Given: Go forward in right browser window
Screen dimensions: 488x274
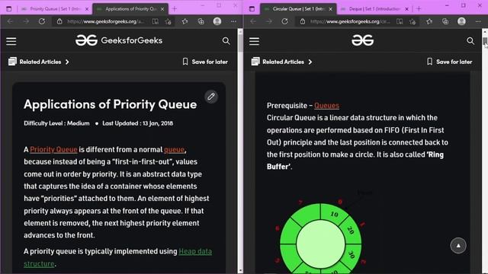Looking at the screenshot, I should point(269,21).
